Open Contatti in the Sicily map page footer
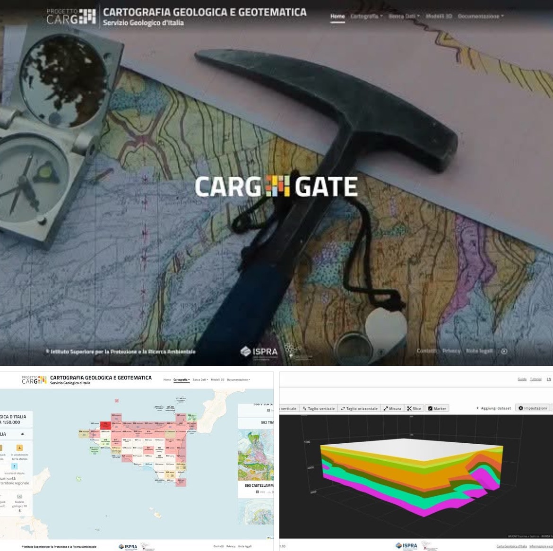This screenshot has height=551, width=553. click(x=219, y=546)
